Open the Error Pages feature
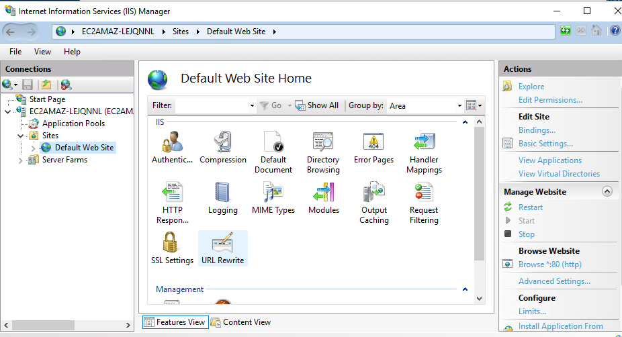 [373, 148]
